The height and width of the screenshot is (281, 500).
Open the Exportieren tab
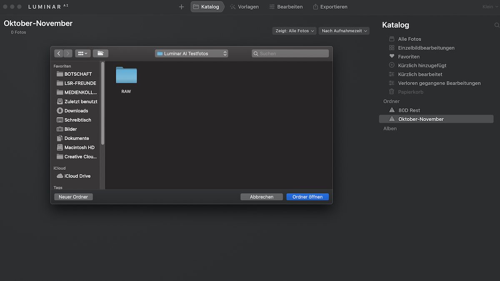pyautogui.click(x=330, y=7)
